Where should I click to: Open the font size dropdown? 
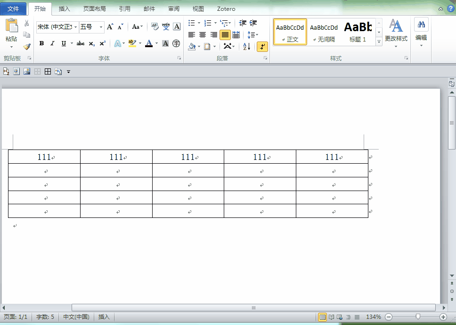pos(101,27)
